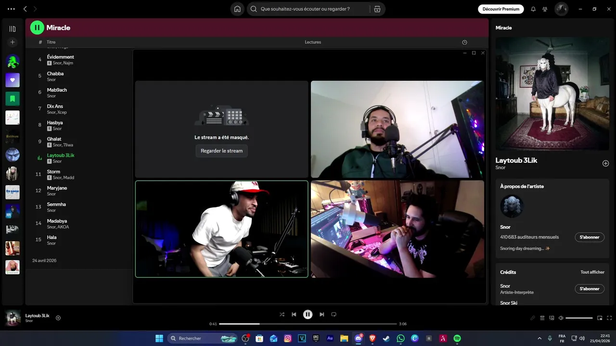Go back with the left arrow
The height and width of the screenshot is (346, 616).
(x=25, y=9)
